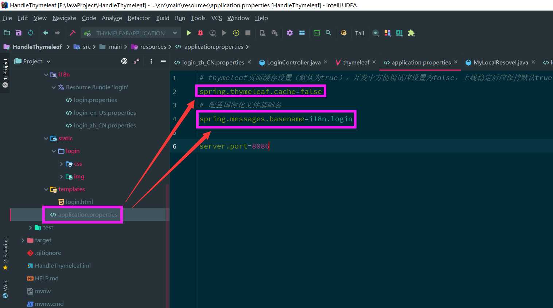Viewport: 553px width, 308px height.
Task: Click HandleThymeleaf breadcrumb
Action: [x=37, y=47]
